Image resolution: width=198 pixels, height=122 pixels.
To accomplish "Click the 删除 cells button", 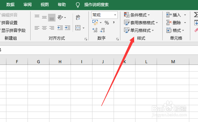I will (x=174, y=23).
